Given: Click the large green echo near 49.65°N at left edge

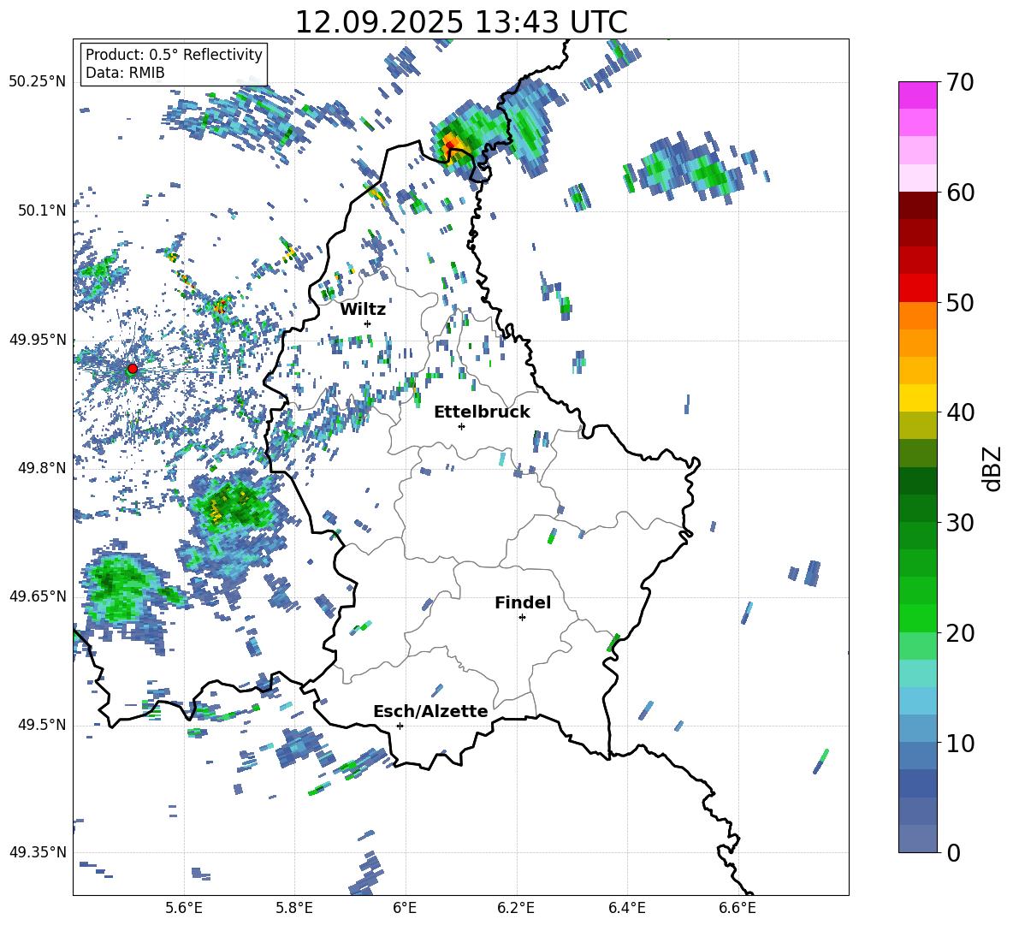Looking at the screenshot, I should click(x=122, y=589).
